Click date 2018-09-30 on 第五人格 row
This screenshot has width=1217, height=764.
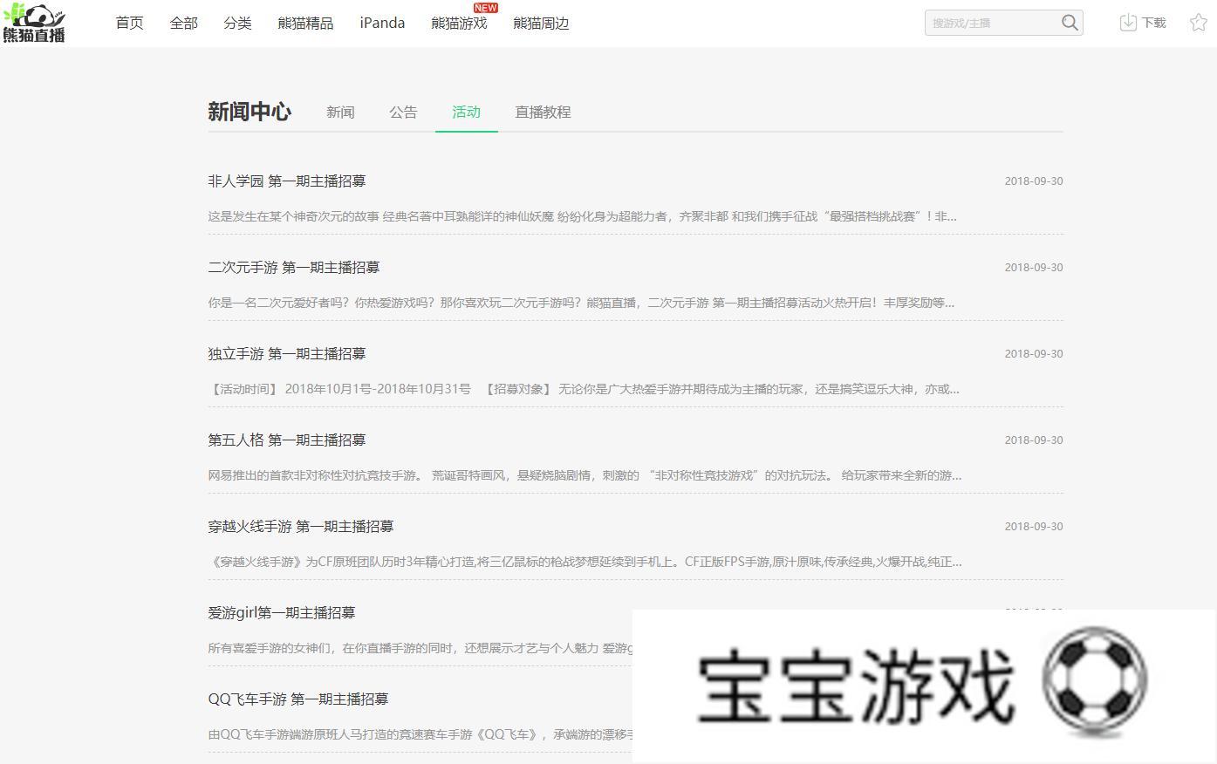point(1034,440)
